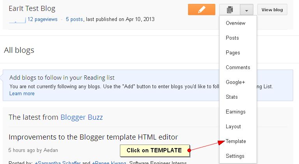Click the orange pencil new post button
This screenshot has height=164, width=299.
pos(202,9)
